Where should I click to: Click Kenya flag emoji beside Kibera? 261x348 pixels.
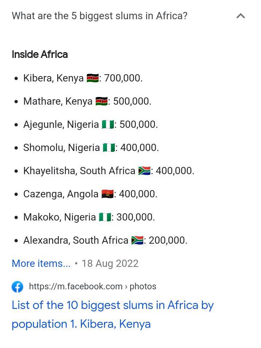pyautogui.click(x=93, y=78)
